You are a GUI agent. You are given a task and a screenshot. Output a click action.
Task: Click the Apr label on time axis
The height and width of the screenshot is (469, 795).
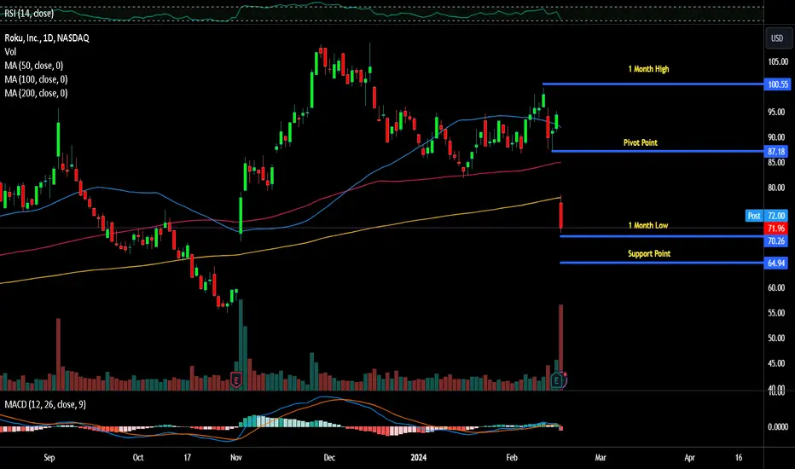[689, 457]
